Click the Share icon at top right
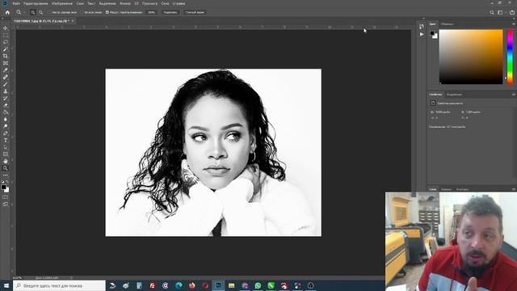 511,13
